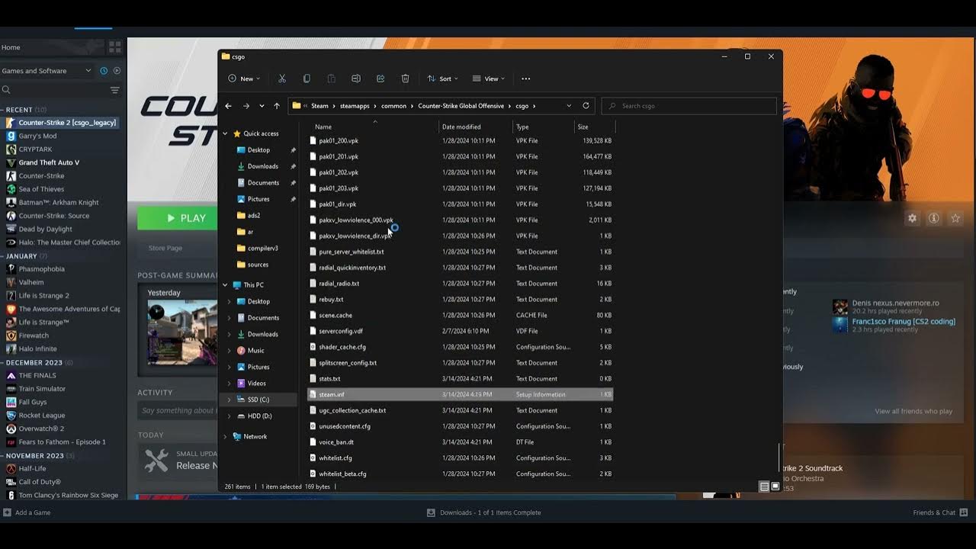This screenshot has height=549, width=976.
Task: Click the Rename icon in Explorer toolbar
Action: [355, 79]
